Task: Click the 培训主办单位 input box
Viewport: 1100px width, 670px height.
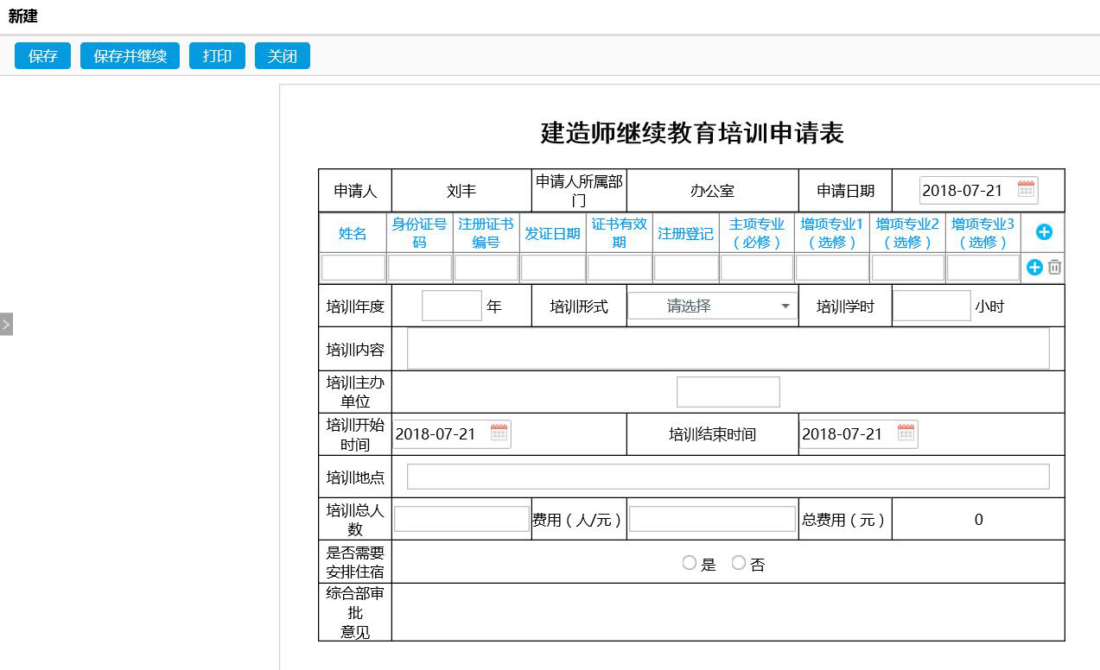Action: (728, 391)
